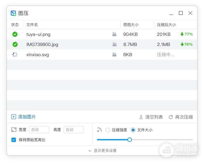The image size is (204, 163).
Task: Click the 原图大小 column header
Action: [131, 24]
